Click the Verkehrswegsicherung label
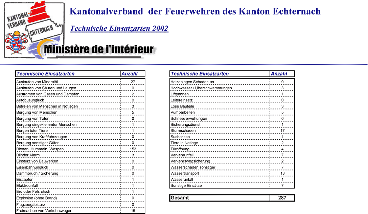 coord(190,161)
